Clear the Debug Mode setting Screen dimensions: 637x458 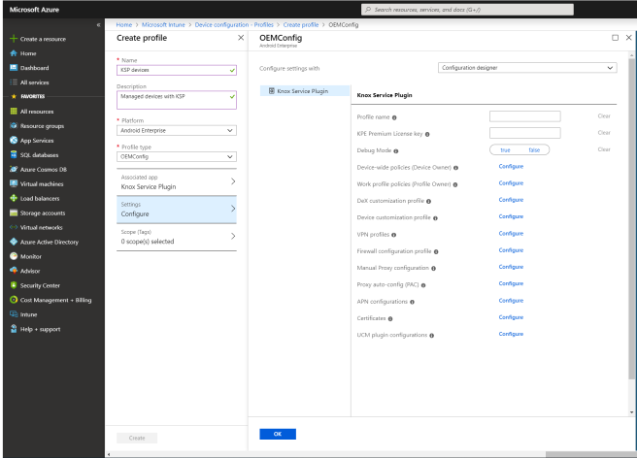(604, 149)
